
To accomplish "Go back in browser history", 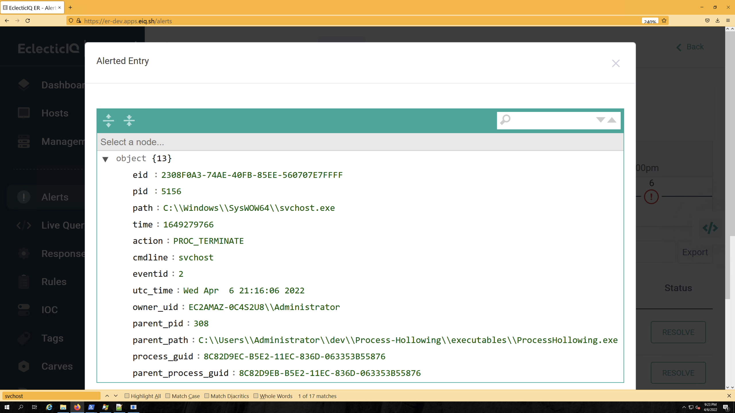I will [7, 21].
